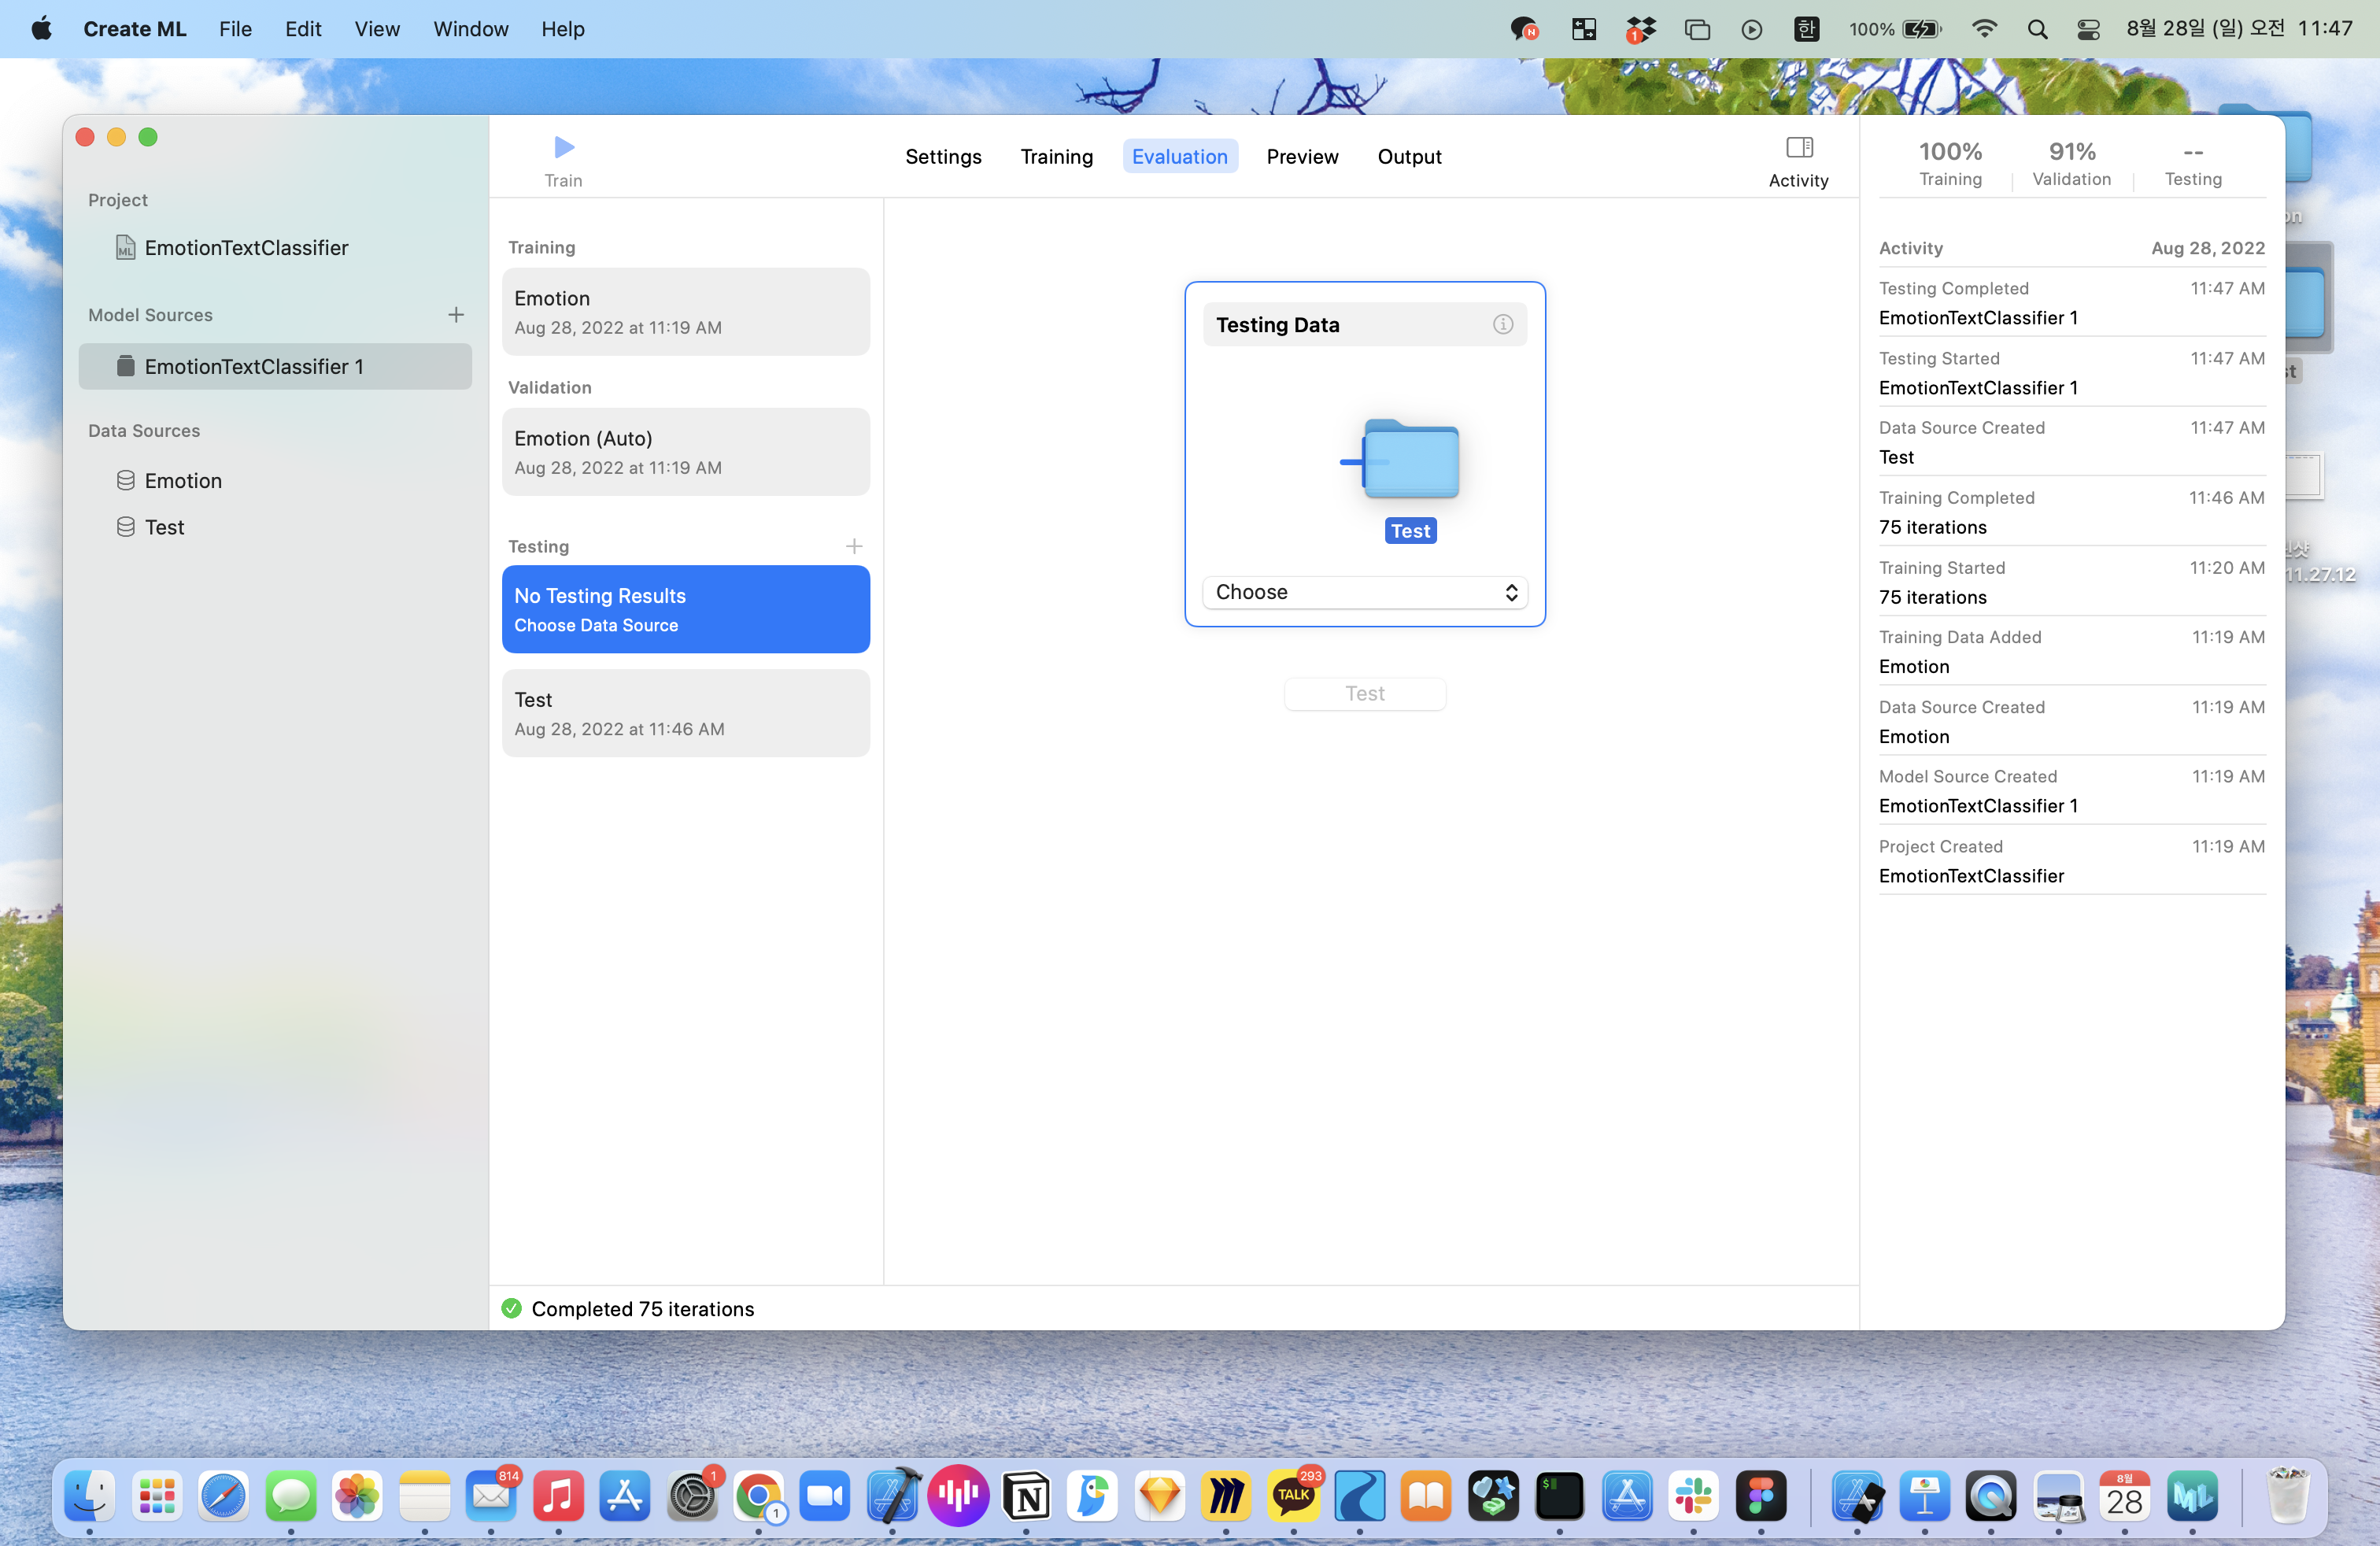Image resolution: width=2380 pixels, height=1546 pixels.
Task: Open the View menu
Action: point(377,29)
